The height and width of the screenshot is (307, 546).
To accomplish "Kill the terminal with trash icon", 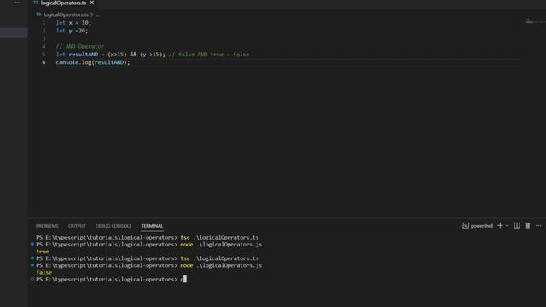I will 527,225.
